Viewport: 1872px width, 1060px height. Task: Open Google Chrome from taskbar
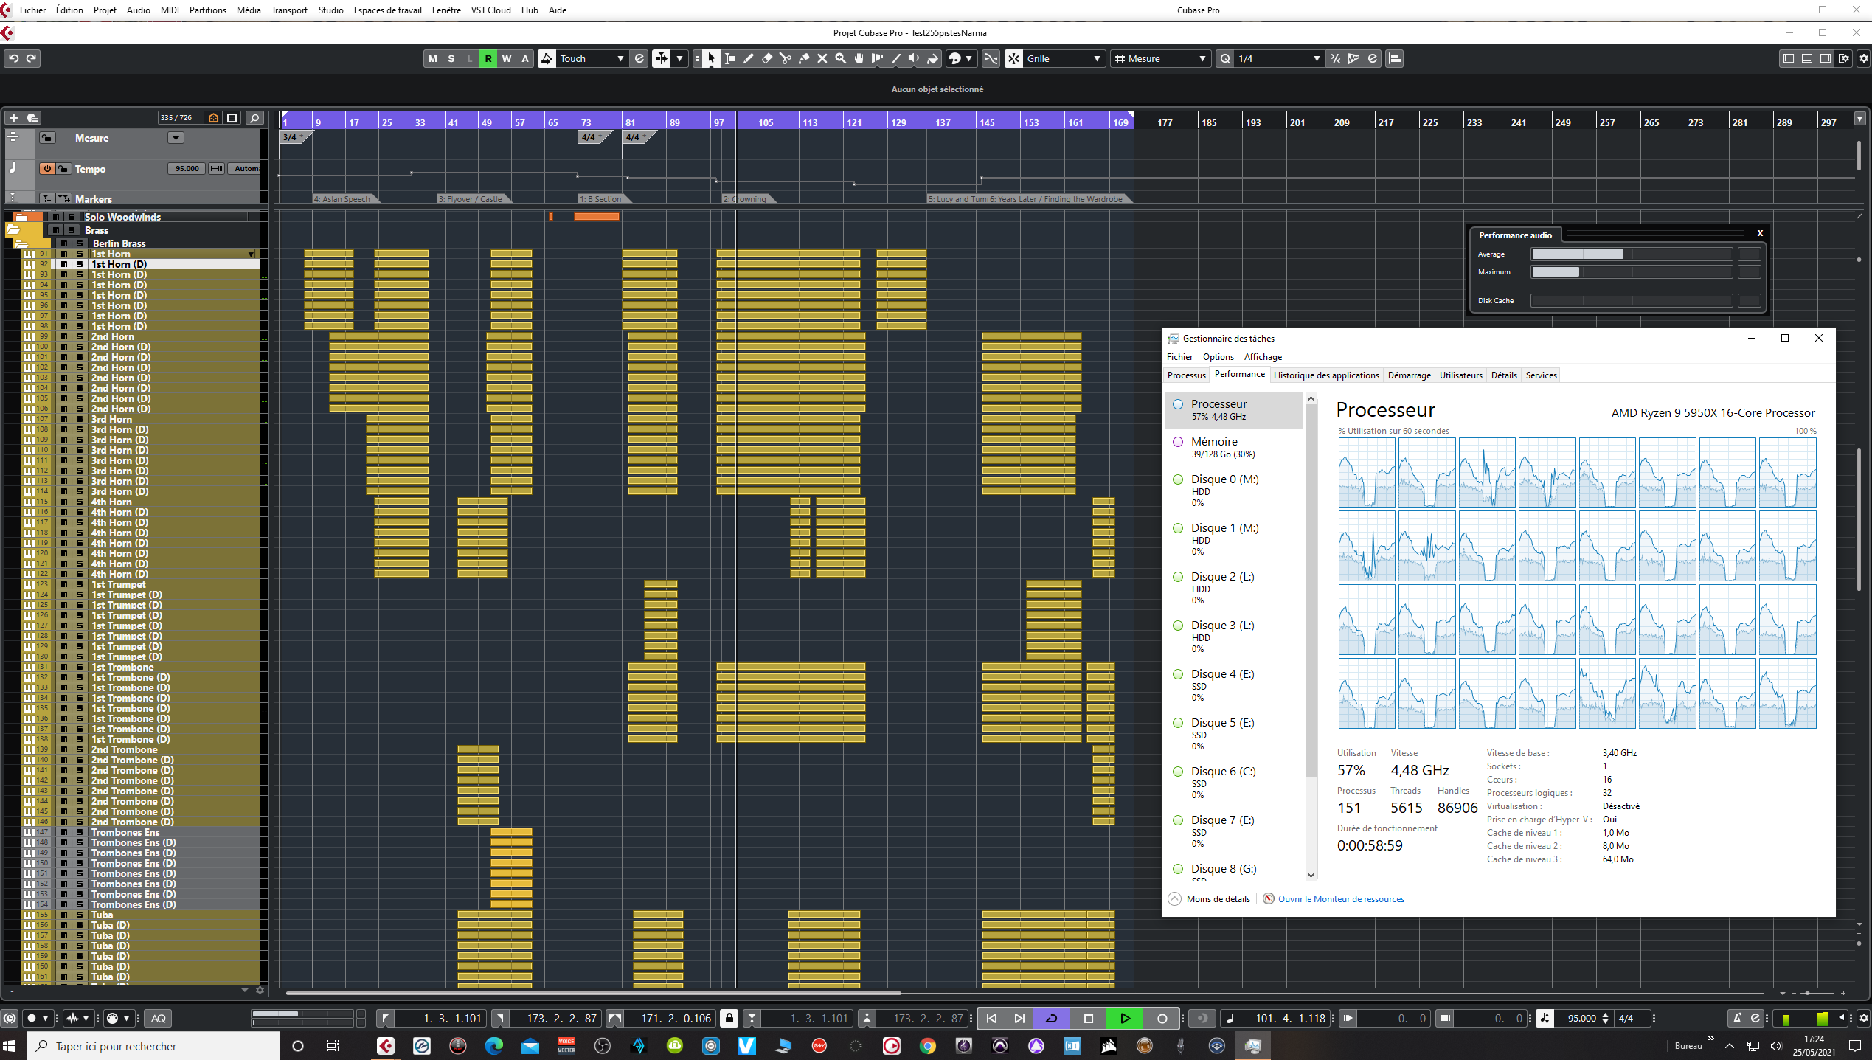coord(927,1045)
